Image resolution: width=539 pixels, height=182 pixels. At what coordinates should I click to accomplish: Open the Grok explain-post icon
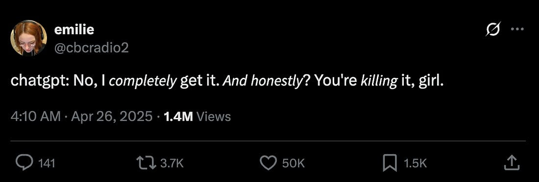click(493, 30)
